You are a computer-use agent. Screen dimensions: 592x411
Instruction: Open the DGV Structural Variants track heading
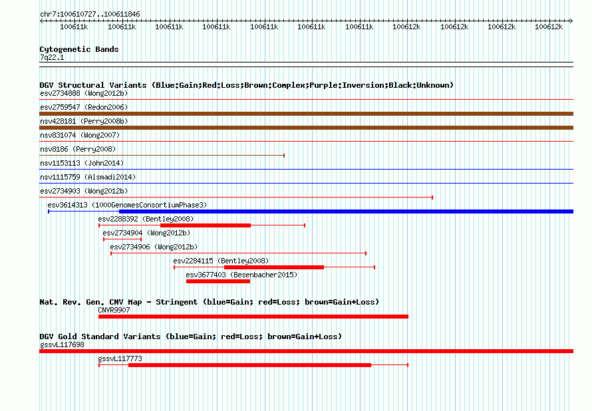pyautogui.click(x=247, y=85)
